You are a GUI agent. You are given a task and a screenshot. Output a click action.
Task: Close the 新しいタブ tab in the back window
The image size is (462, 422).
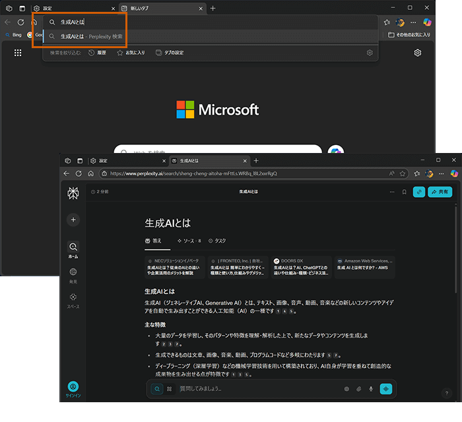tap(201, 9)
